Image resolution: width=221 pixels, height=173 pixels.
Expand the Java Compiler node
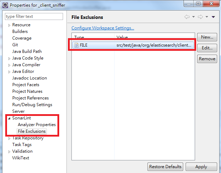point(9,65)
